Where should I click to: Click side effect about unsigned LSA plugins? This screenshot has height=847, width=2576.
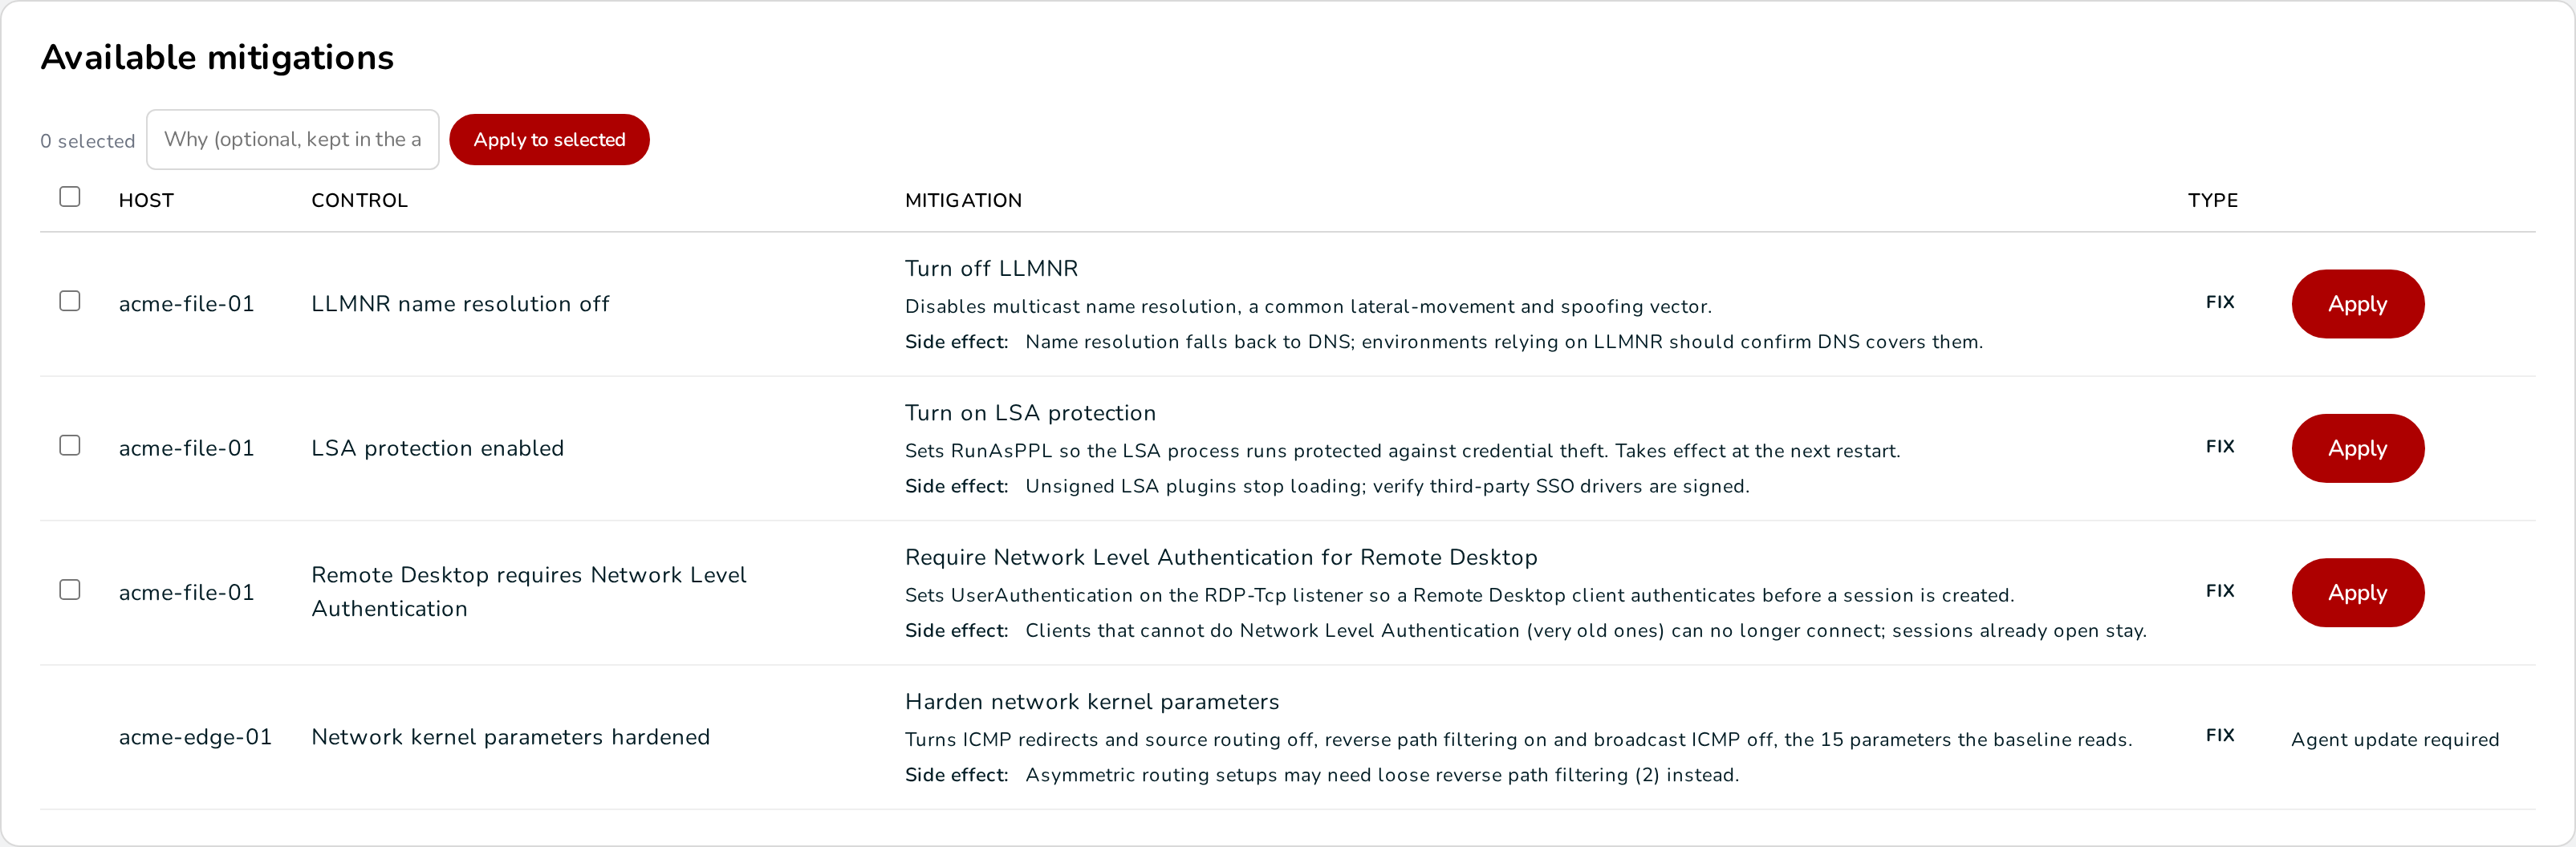(1387, 487)
